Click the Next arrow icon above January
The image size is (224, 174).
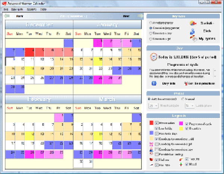click(139, 16)
